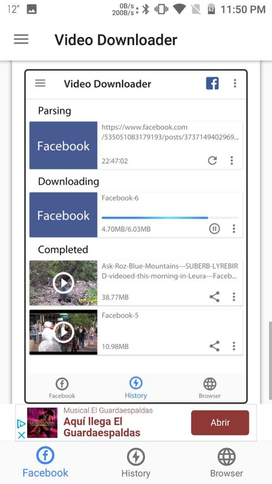This screenshot has width=272, height=484.
Task: Tap the Facebook logo icon in inner toolbar
Action: click(x=213, y=83)
